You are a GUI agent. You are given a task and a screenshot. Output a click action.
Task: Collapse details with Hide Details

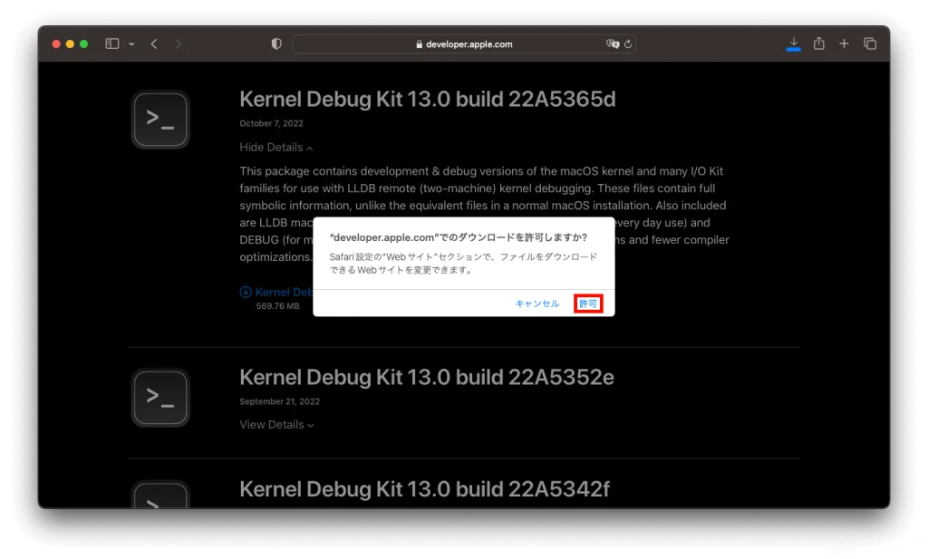click(276, 148)
